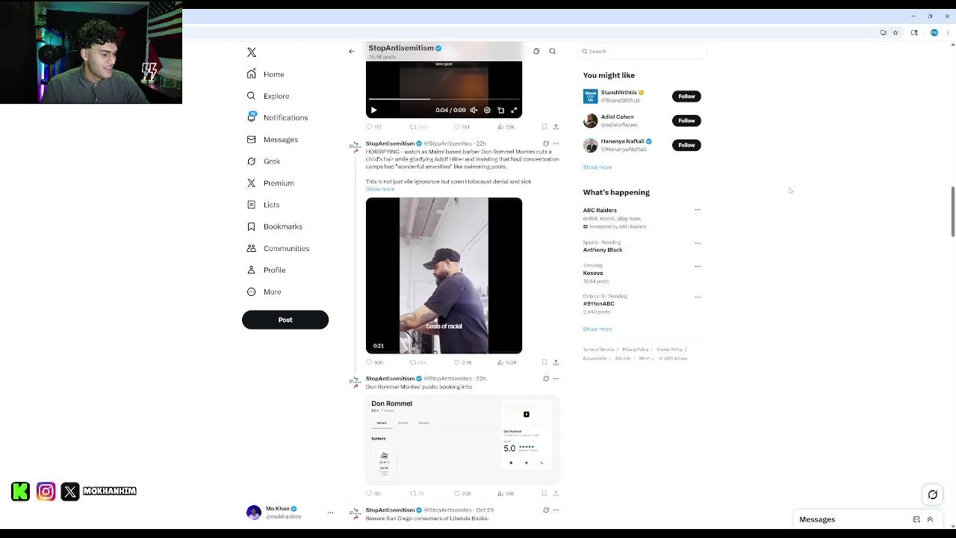View analytics for post with 162K views
The height and width of the screenshot is (538, 956).
point(507,362)
